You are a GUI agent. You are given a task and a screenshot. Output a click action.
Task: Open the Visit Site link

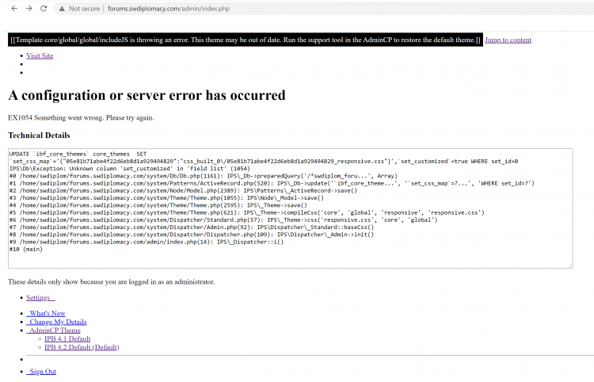point(40,56)
